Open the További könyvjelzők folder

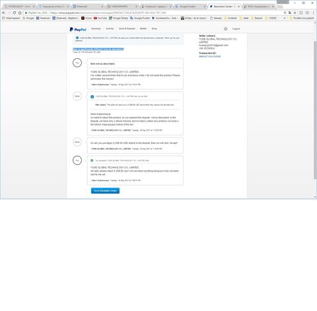[302, 18]
